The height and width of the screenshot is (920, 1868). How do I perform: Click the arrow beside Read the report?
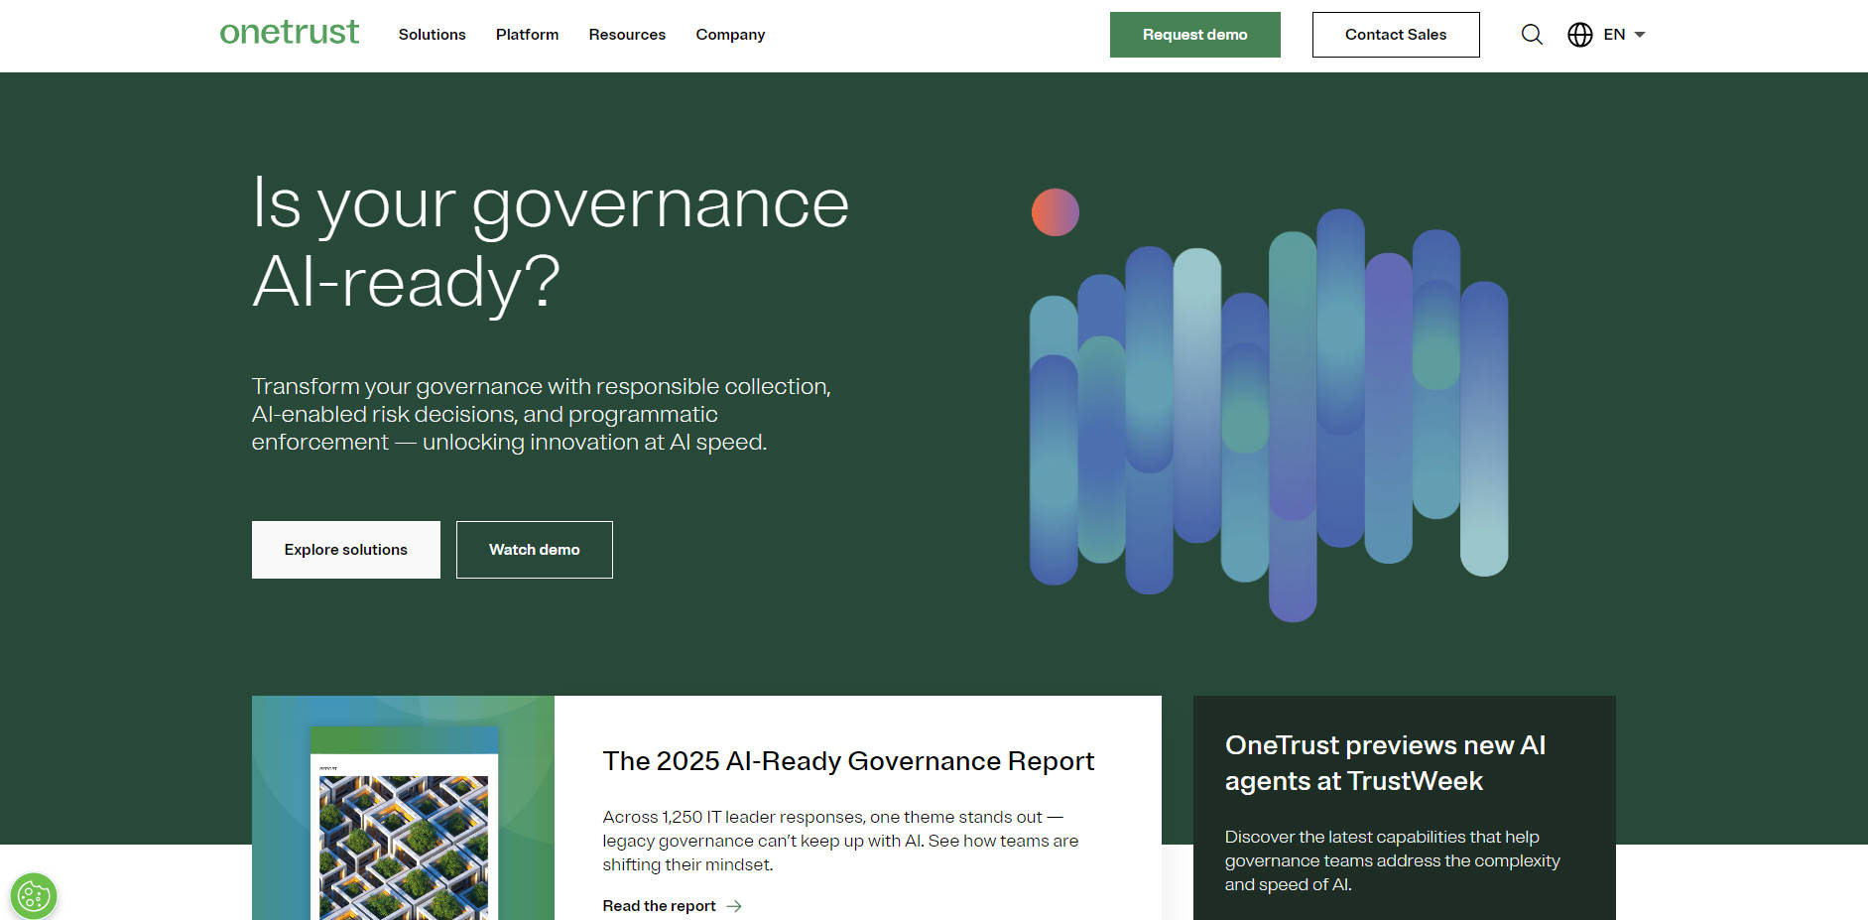pos(734,906)
